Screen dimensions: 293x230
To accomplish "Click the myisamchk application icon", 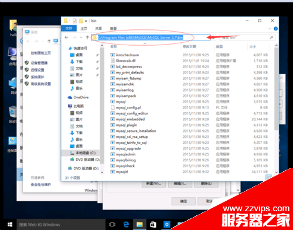I will click(113, 84).
